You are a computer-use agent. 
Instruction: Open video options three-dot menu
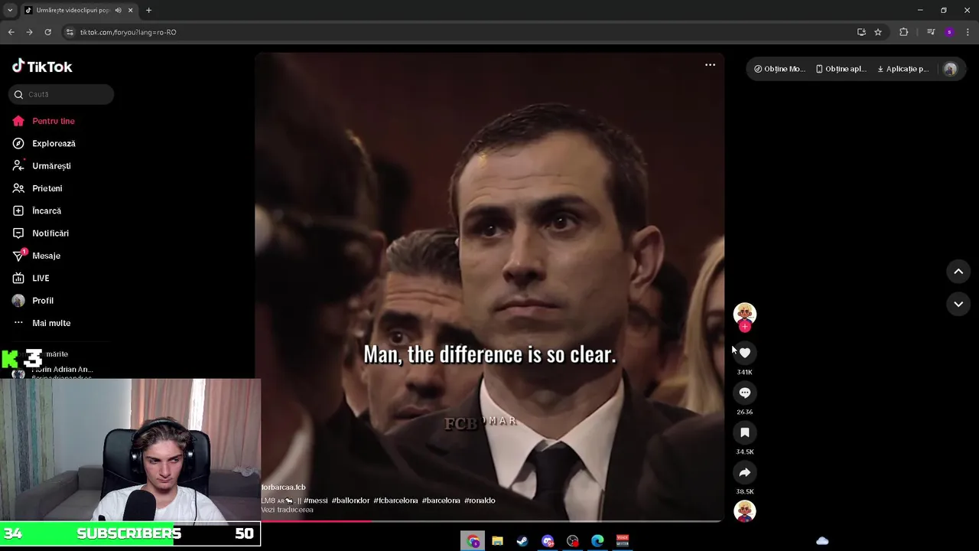pyautogui.click(x=710, y=65)
